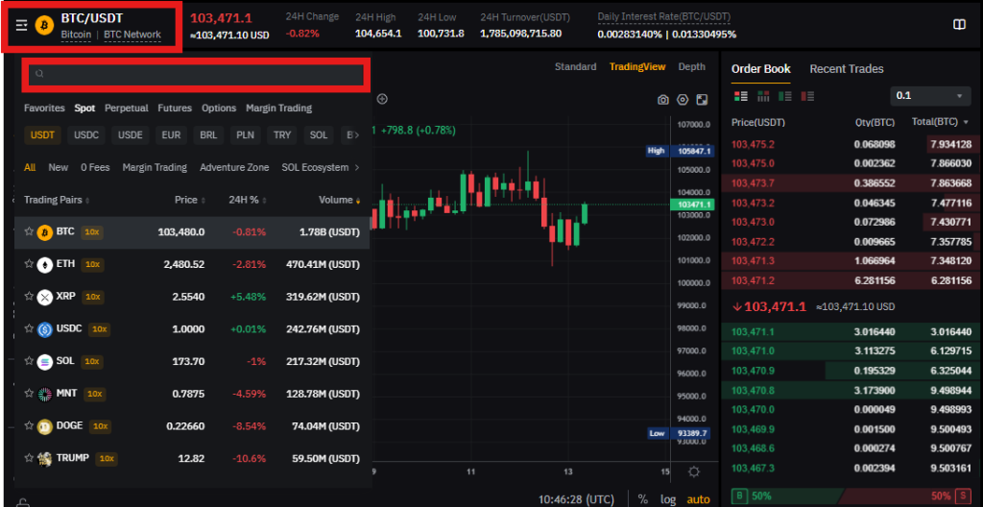This screenshot has height=507, width=983.
Task: Favorite ETH with its star icon
Action: pos(28,264)
